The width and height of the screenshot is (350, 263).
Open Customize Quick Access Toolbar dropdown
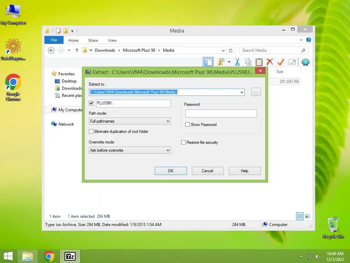[x=72, y=31]
